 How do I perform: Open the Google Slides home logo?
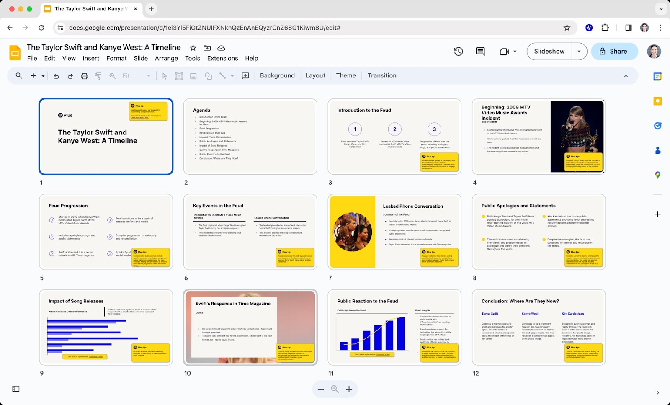[x=15, y=53]
